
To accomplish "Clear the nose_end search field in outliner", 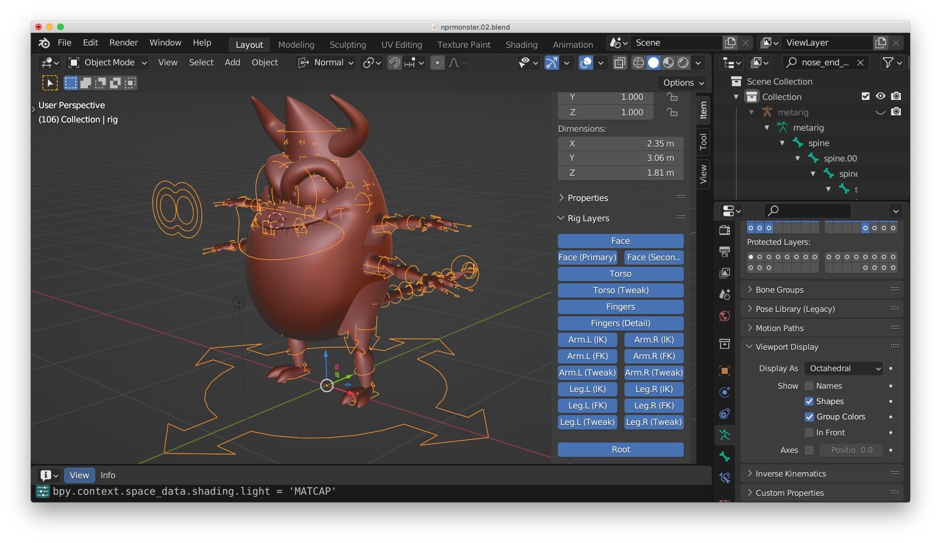I will (860, 63).
